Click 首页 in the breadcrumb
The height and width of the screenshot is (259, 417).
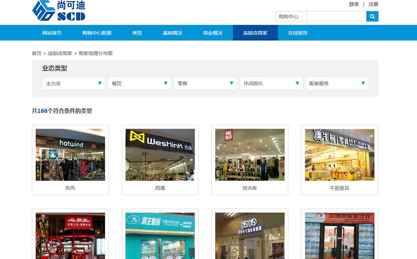tap(36, 53)
